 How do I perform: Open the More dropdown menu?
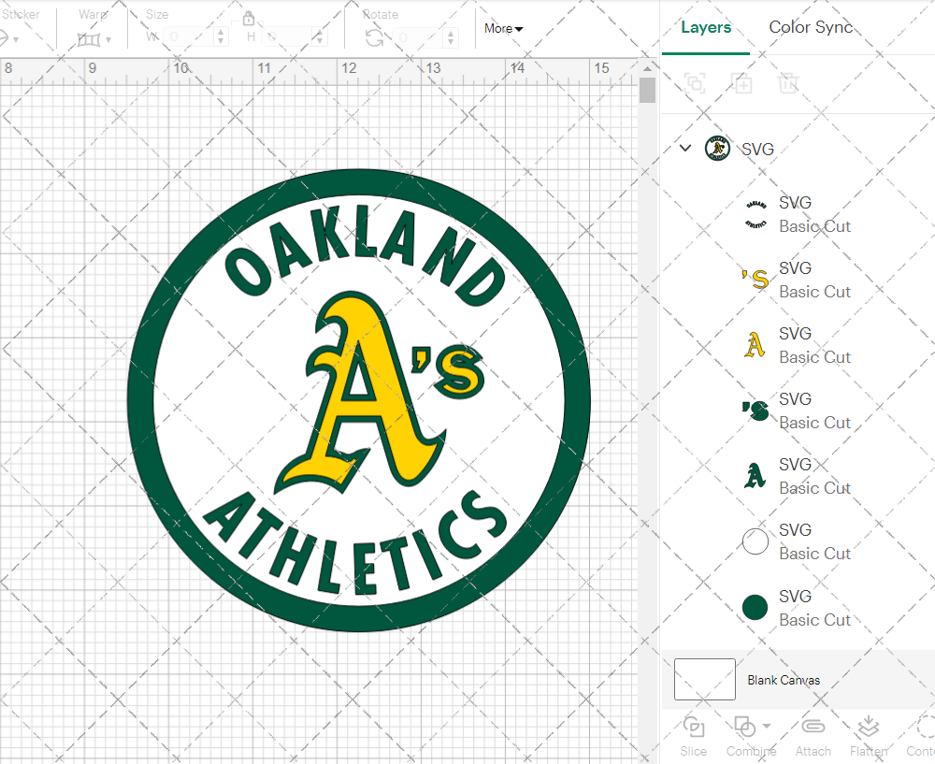pyautogui.click(x=503, y=29)
